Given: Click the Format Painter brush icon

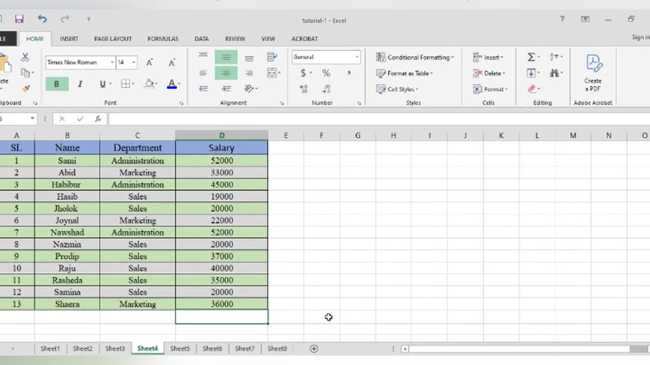Looking at the screenshot, I should [x=26, y=89].
